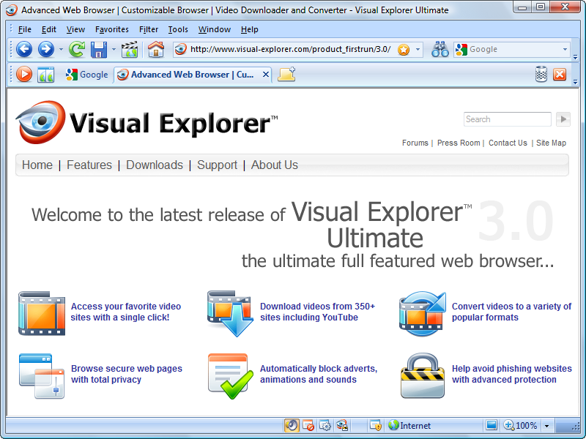The width and height of the screenshot is (586, 439).
Task: Open the Help menu
Action: click(249, 29)
